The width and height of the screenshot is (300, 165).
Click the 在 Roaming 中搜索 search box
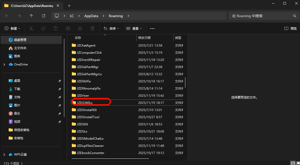[261, 16]
